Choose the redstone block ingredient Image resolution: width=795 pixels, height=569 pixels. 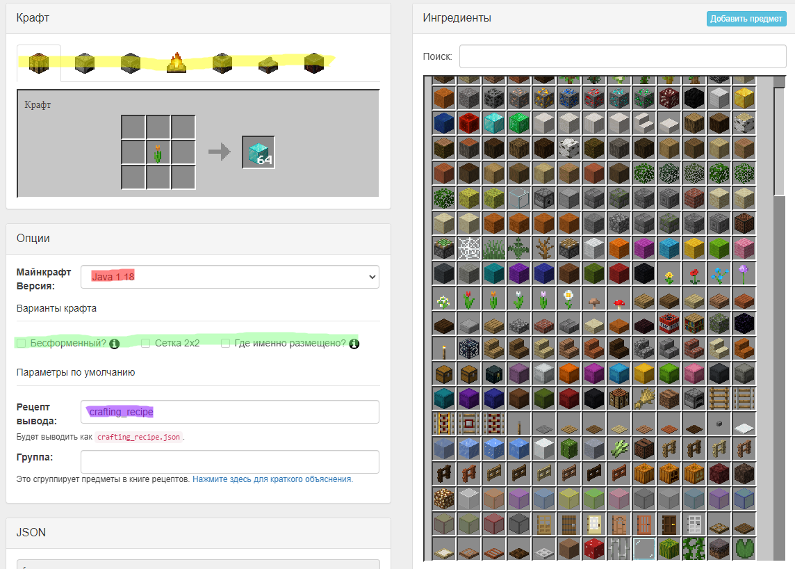pos(469,122)
